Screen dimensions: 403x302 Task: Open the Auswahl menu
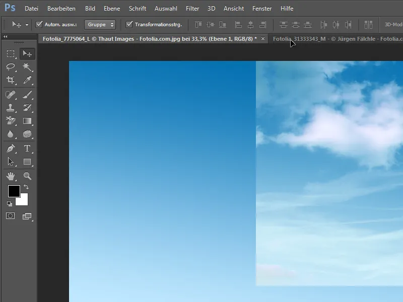click(x=166, y=9)
